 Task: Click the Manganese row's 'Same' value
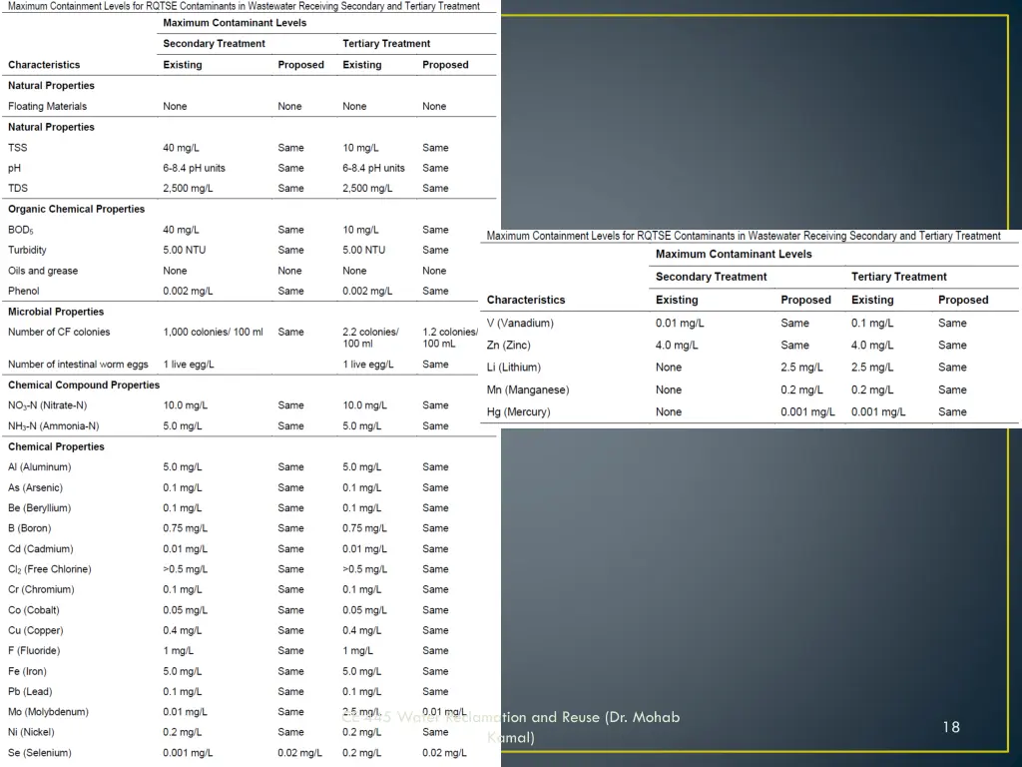point(952,390)
